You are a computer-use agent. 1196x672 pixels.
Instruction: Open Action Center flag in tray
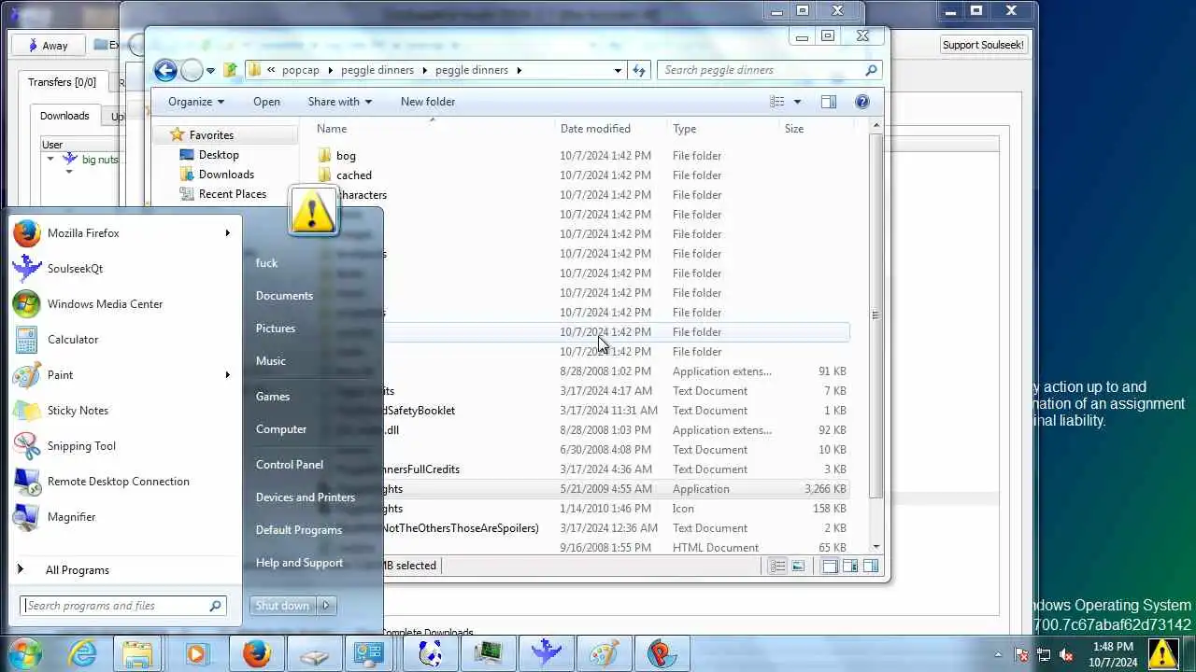(1022, 654)
